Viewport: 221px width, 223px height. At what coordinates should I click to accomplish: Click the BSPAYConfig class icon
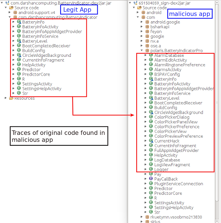151,74
